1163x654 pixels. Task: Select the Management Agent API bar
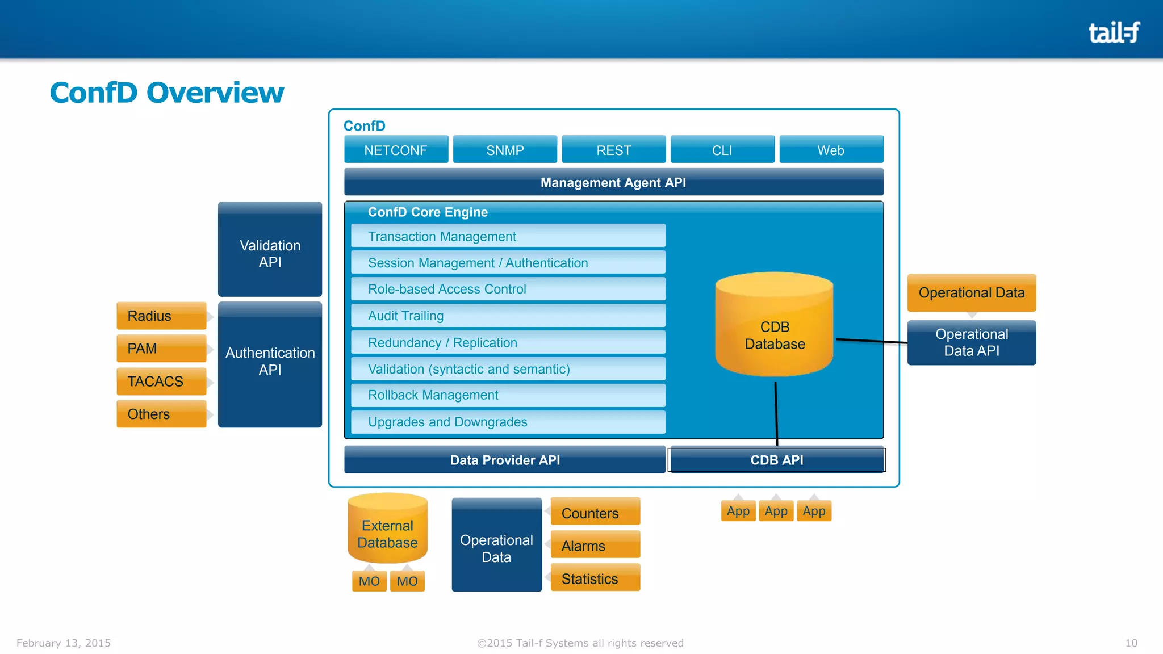(613, 182)
